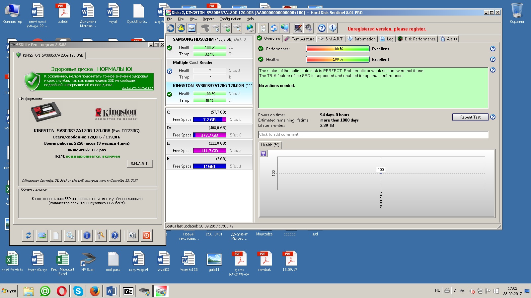Click the 'как вы это считаете?' link
This screenshot has width=531, height=298.
pyautogui.click(x=137, y=88)
